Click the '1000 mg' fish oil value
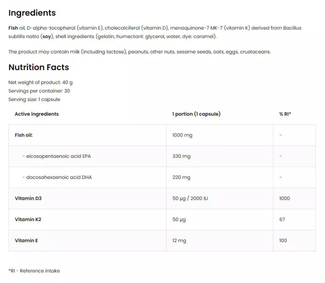325x283 pixels. [182, 135]
